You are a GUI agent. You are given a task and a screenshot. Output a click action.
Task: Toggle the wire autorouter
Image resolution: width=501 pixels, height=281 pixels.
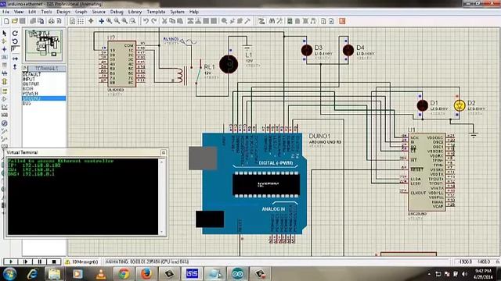coord(261,21)
